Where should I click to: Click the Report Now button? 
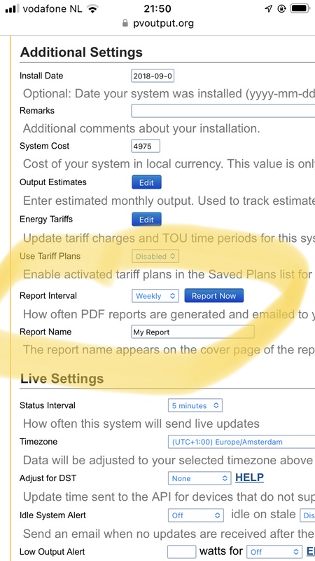[x=214, y=296]
